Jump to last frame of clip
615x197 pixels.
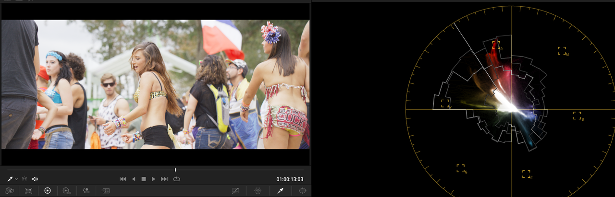164,179
